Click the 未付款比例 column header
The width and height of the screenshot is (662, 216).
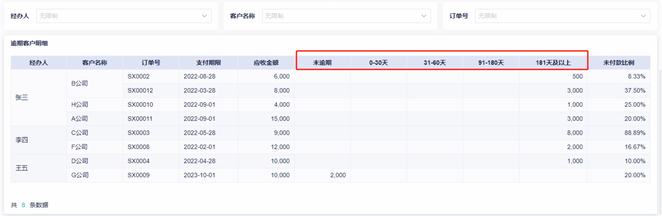[x=619, y=63]
